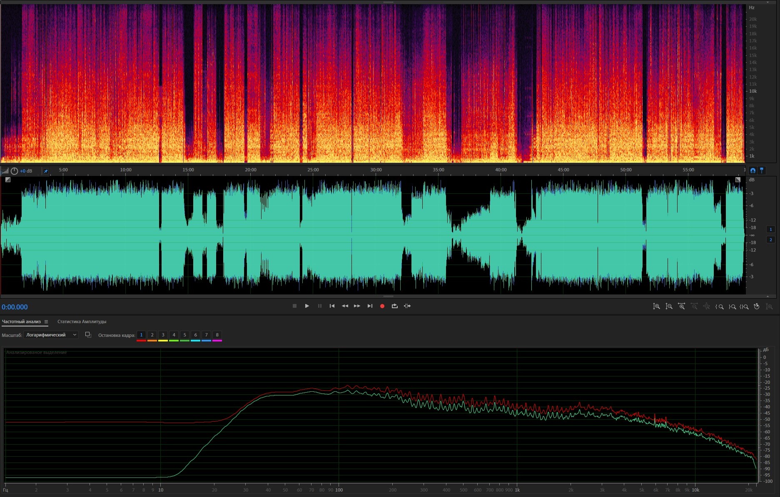This screenshot has height=497, width=780.
Task: Click hold frame button 5
Action: [184, 335]
